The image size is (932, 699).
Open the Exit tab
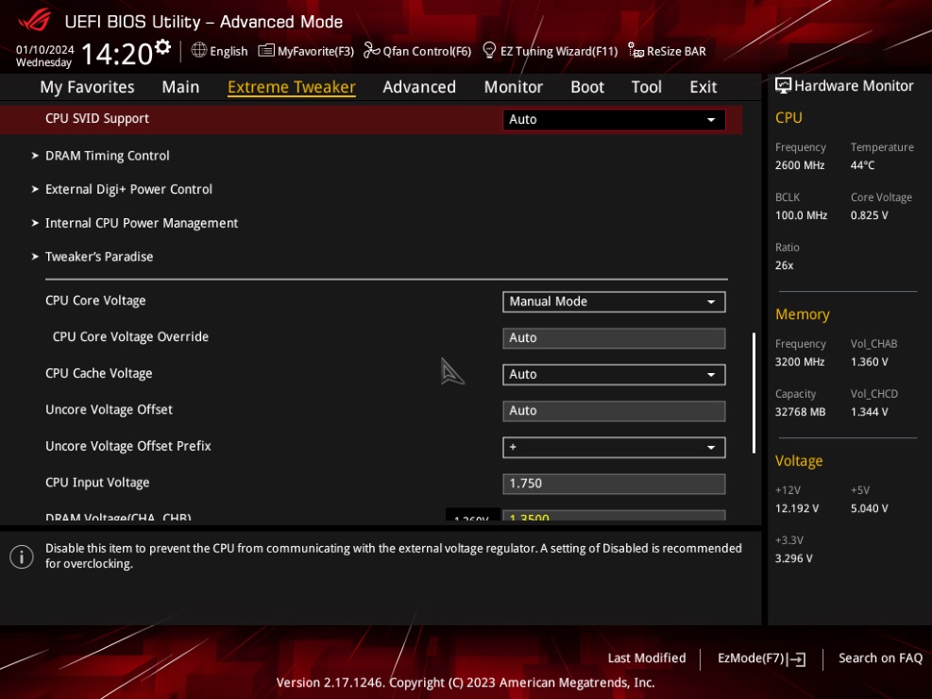[x=703, y=87]
